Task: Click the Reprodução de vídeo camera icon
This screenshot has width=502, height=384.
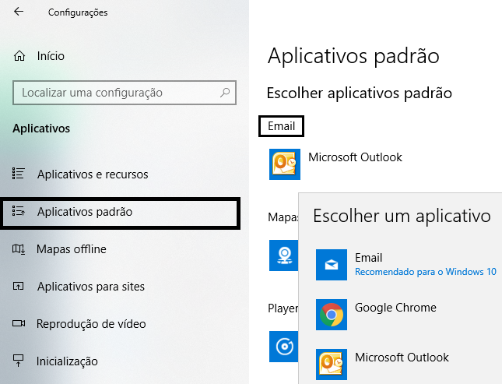Action: point(19,323)
